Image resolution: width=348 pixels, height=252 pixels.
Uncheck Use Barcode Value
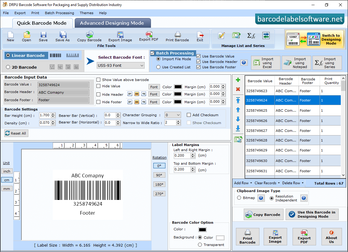(199, 56)
